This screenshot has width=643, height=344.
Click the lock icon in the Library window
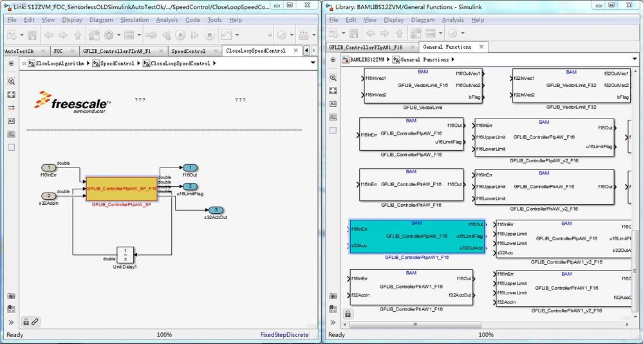pyautogui.click(x=348, y=314)
